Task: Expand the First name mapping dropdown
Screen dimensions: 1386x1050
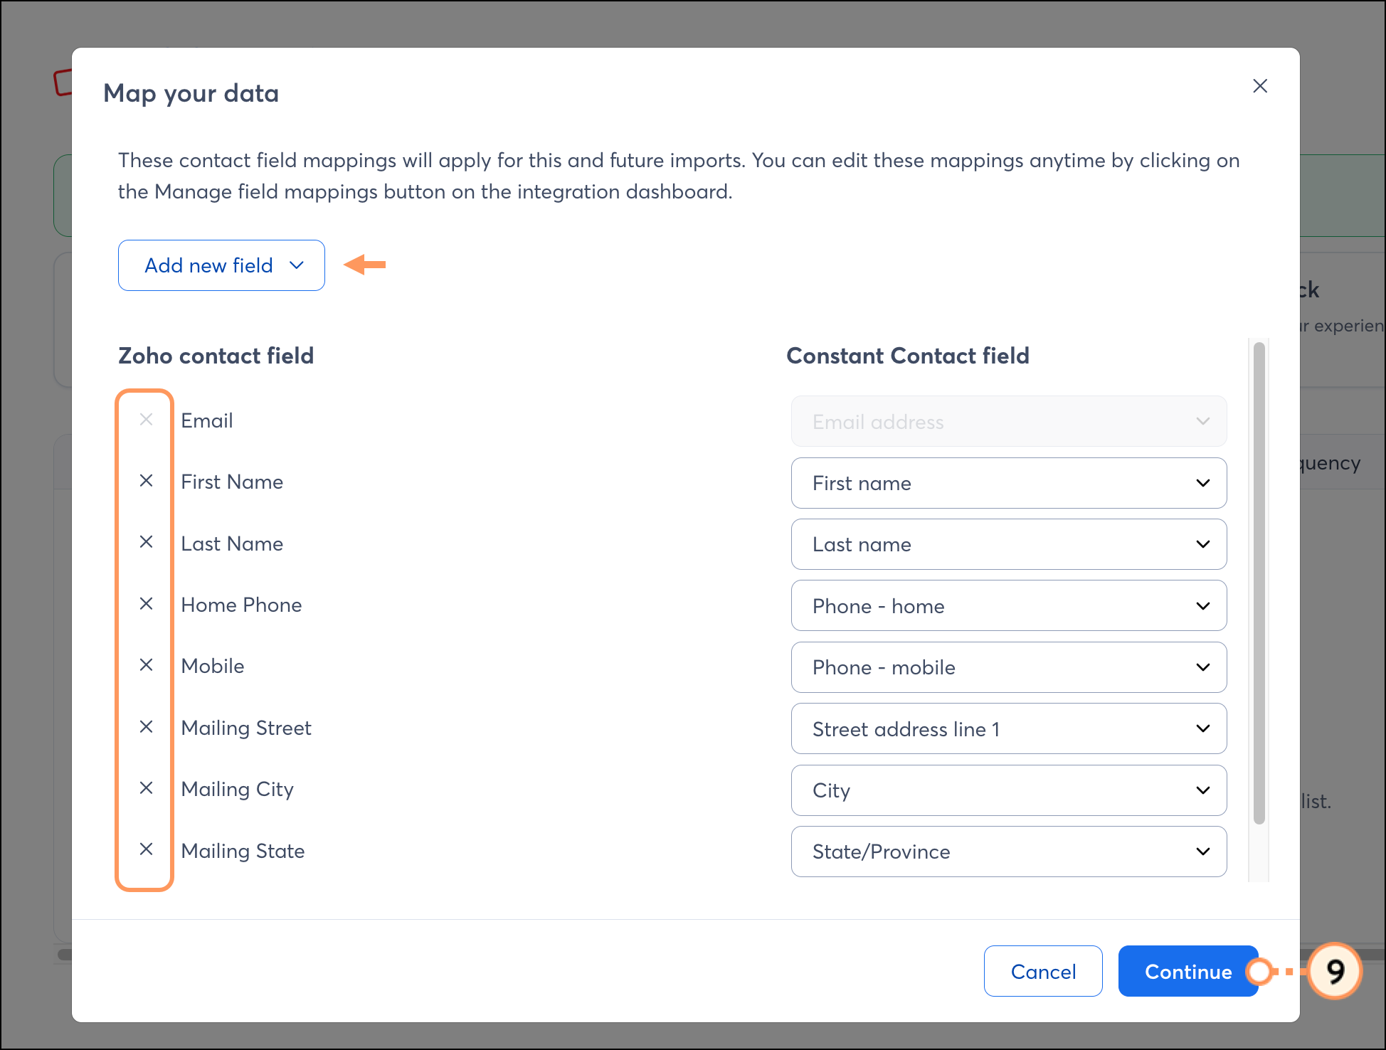Action: coord(1008,483)
